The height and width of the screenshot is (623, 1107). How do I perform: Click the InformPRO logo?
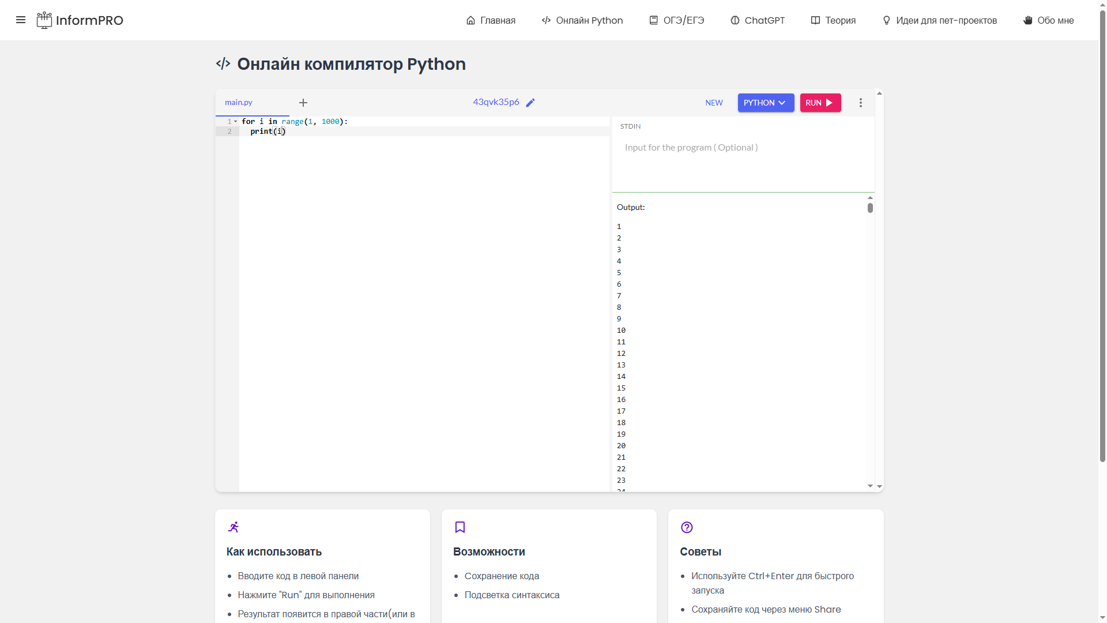coord(80,20)
